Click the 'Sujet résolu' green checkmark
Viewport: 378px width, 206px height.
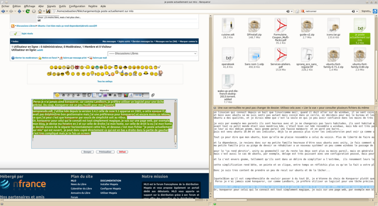pos(15,34)
